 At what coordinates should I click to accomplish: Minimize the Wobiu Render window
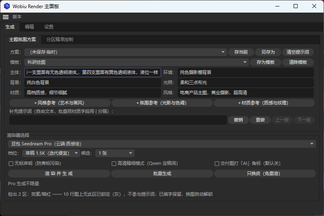(x=277, y=6)
